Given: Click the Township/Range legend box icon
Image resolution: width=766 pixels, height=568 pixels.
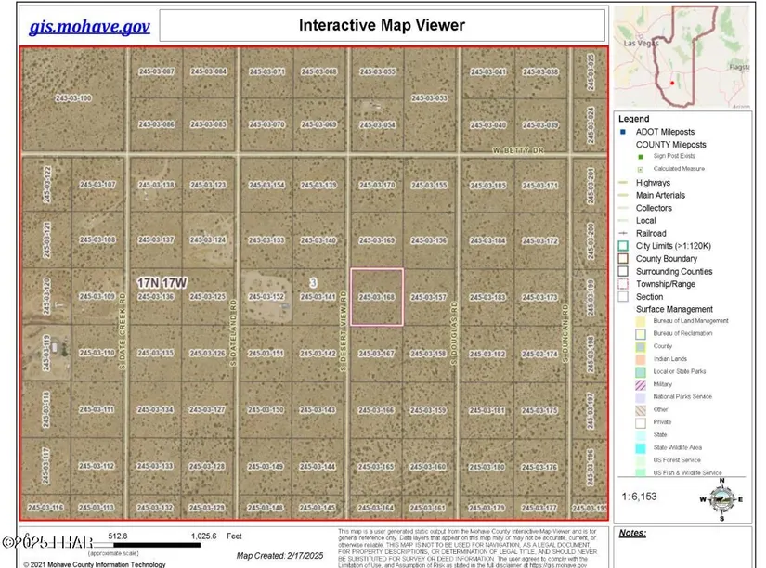Looking at the screenshot, I should click(x=623, y=284).
